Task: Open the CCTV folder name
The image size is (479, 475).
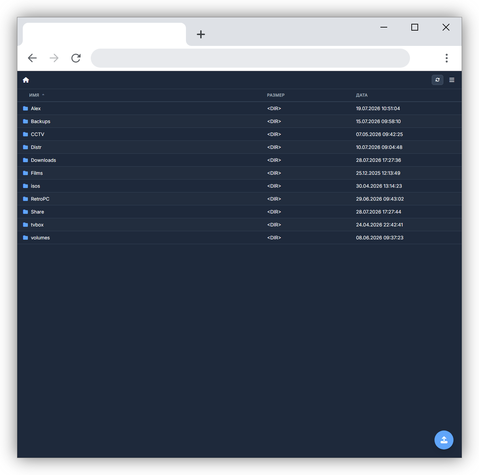Action: point(37,134)
